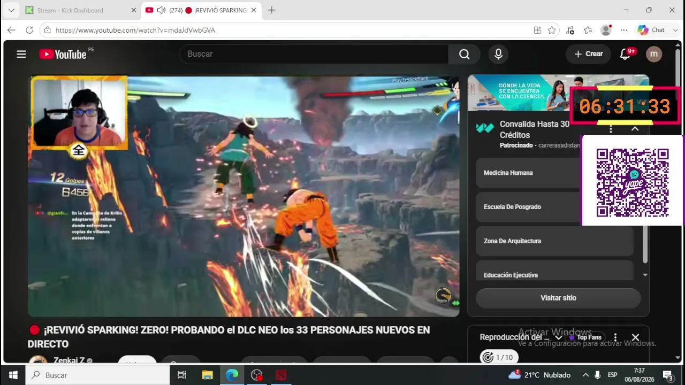
Task: Open the Dota 2 taskbar icon
Action: [281, 375]
